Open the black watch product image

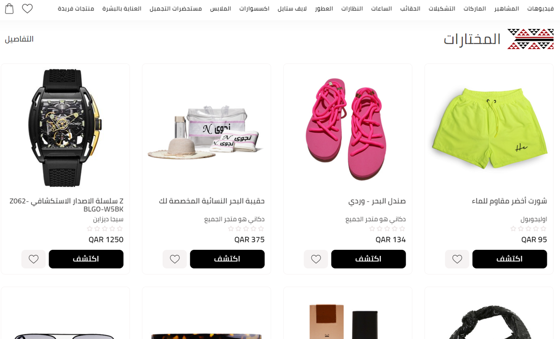pos(65,127)
